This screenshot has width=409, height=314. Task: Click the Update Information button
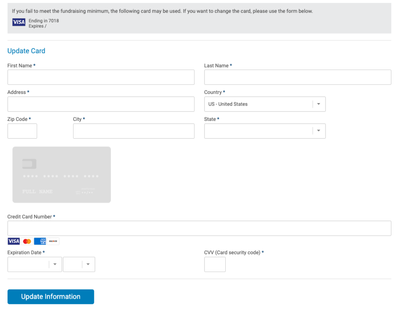(x=51, y=296)
